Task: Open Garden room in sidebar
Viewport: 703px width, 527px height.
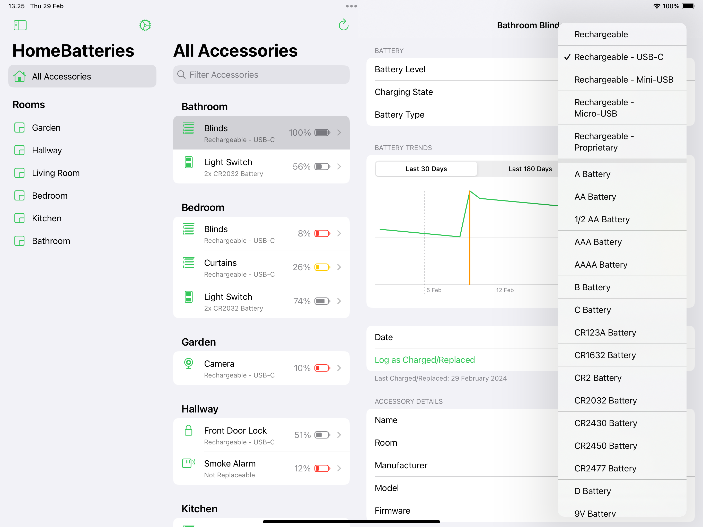Action: 82,128
